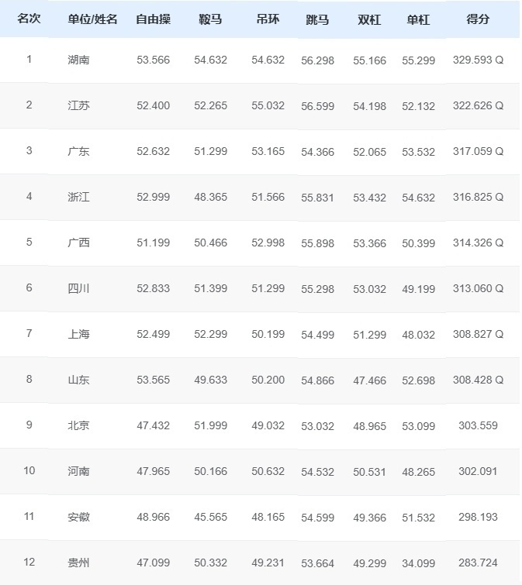This screenshot has width=522, height=585.
Task: Open the 浙江 team entry
Action: coord(78,197)
